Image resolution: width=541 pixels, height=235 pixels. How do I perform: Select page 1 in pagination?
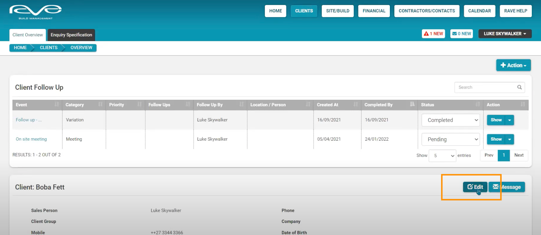[x=504, y=155]
